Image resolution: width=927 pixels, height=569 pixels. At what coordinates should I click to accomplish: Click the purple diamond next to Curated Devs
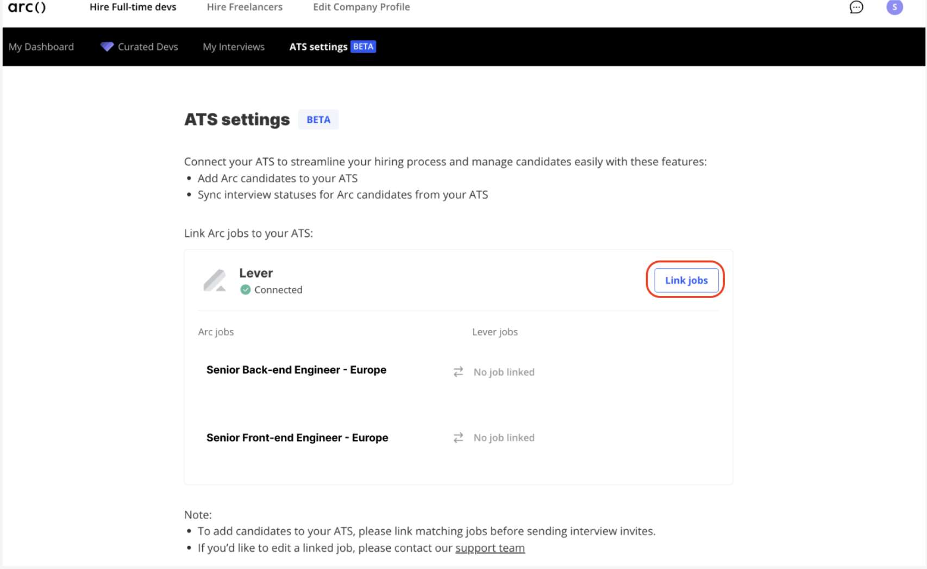click(x=107, y=47)
